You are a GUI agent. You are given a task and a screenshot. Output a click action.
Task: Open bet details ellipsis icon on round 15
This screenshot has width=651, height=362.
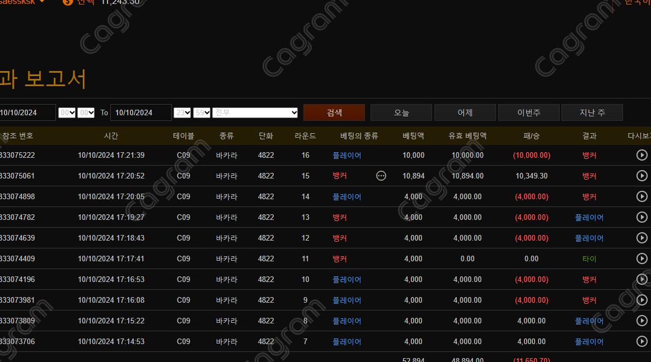(x=381, y=176)
